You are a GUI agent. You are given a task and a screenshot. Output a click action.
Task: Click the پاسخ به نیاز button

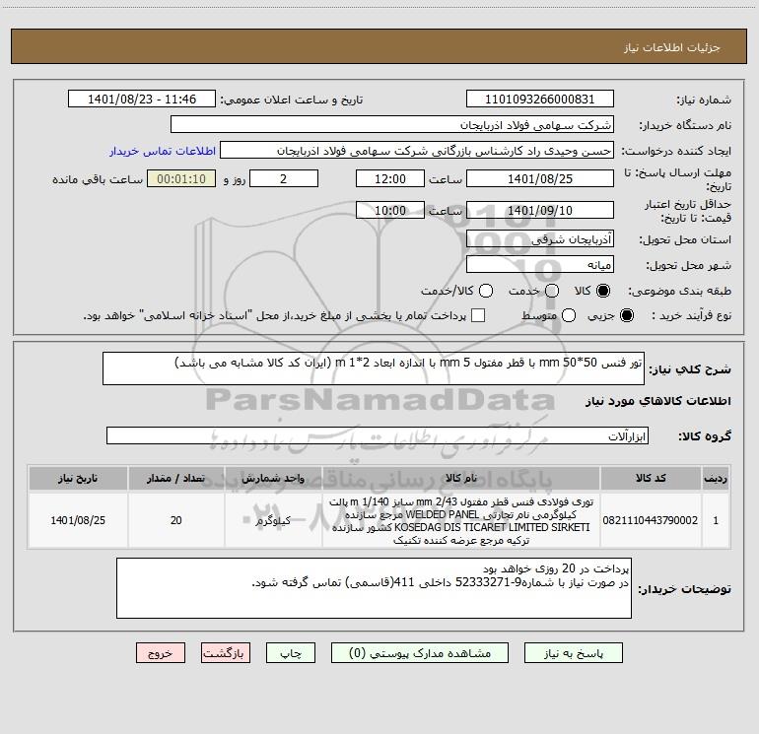[x=573, y=653]
